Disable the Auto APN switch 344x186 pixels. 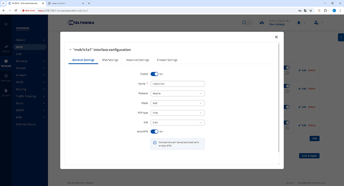(x=154, y=131)
